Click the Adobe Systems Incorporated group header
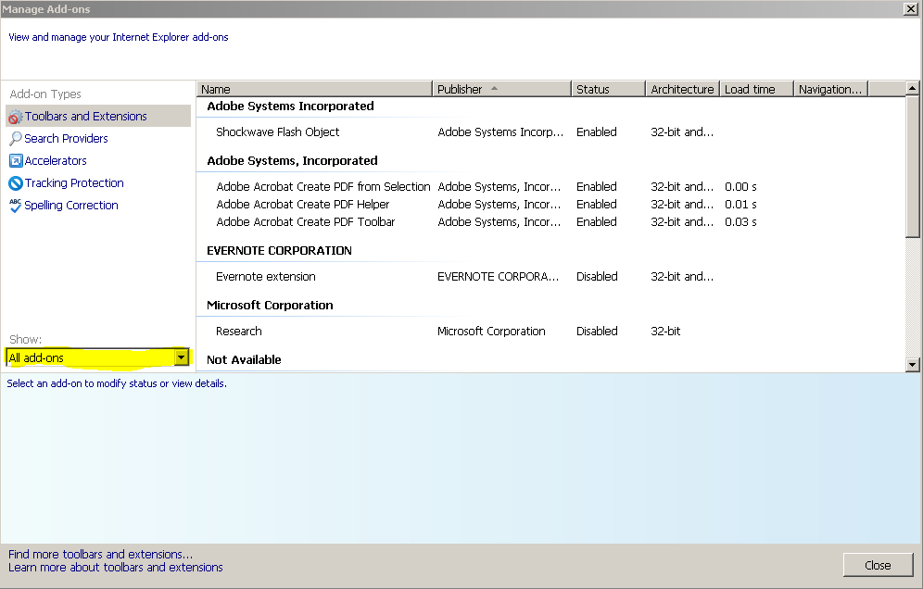Viewport: 923px width, 589px height. click(290, 106)
